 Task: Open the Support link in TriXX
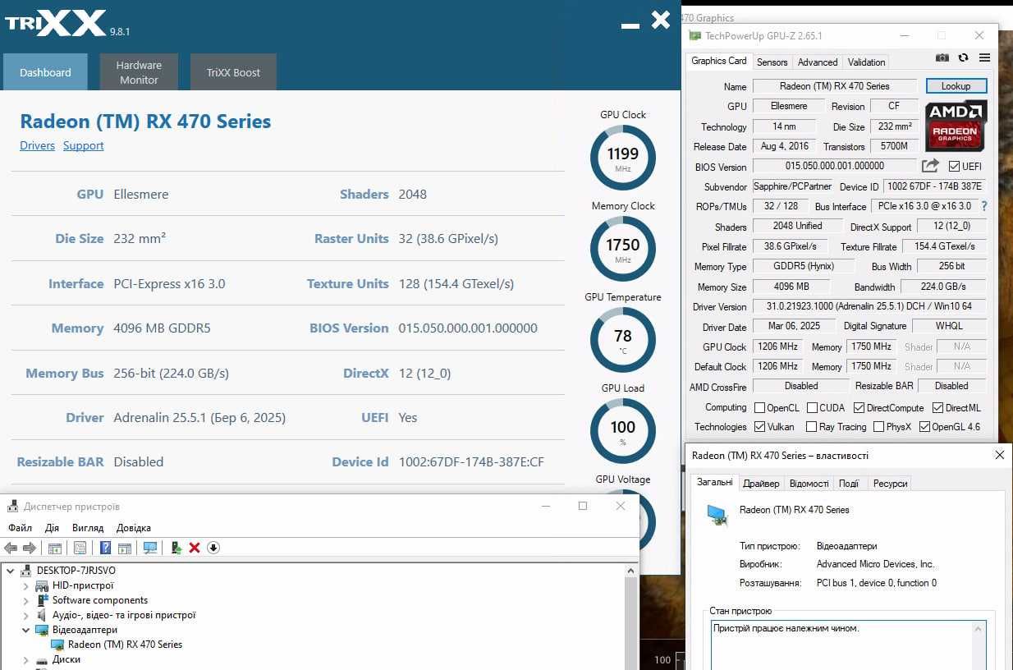point(84,145)
